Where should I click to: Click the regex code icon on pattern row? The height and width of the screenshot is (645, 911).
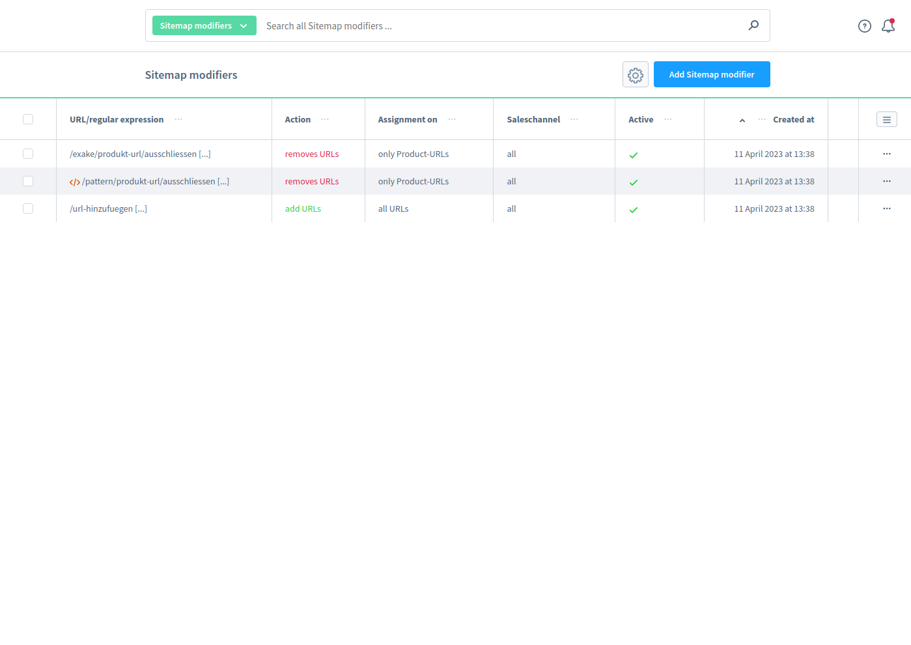[x=75, y=182]
